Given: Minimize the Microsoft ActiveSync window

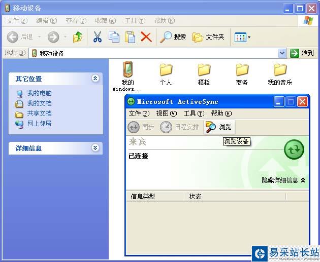Looking at the screenshot, I should [x=278, y=101].
